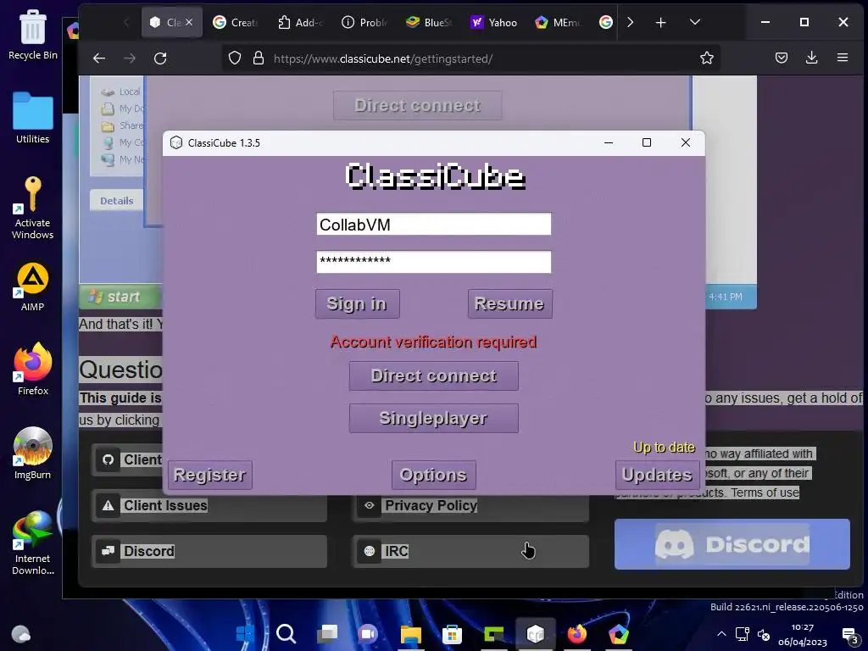This screenshot has width=868, height=651.
Task: Close the active ClassiCube tab
Action: [x=189, y=22]
